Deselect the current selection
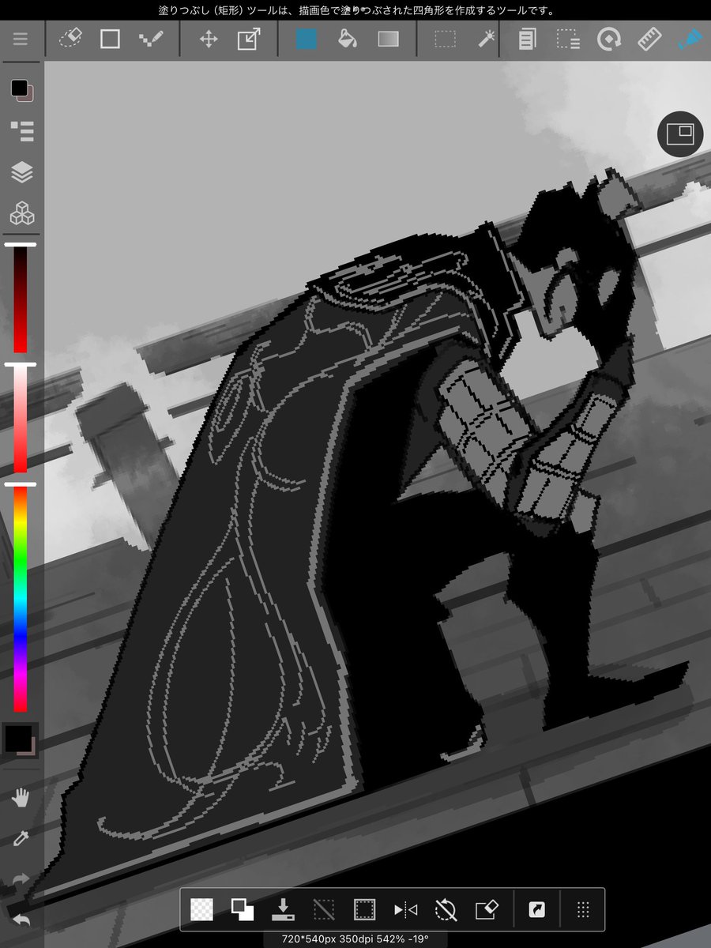 point(324,910)
